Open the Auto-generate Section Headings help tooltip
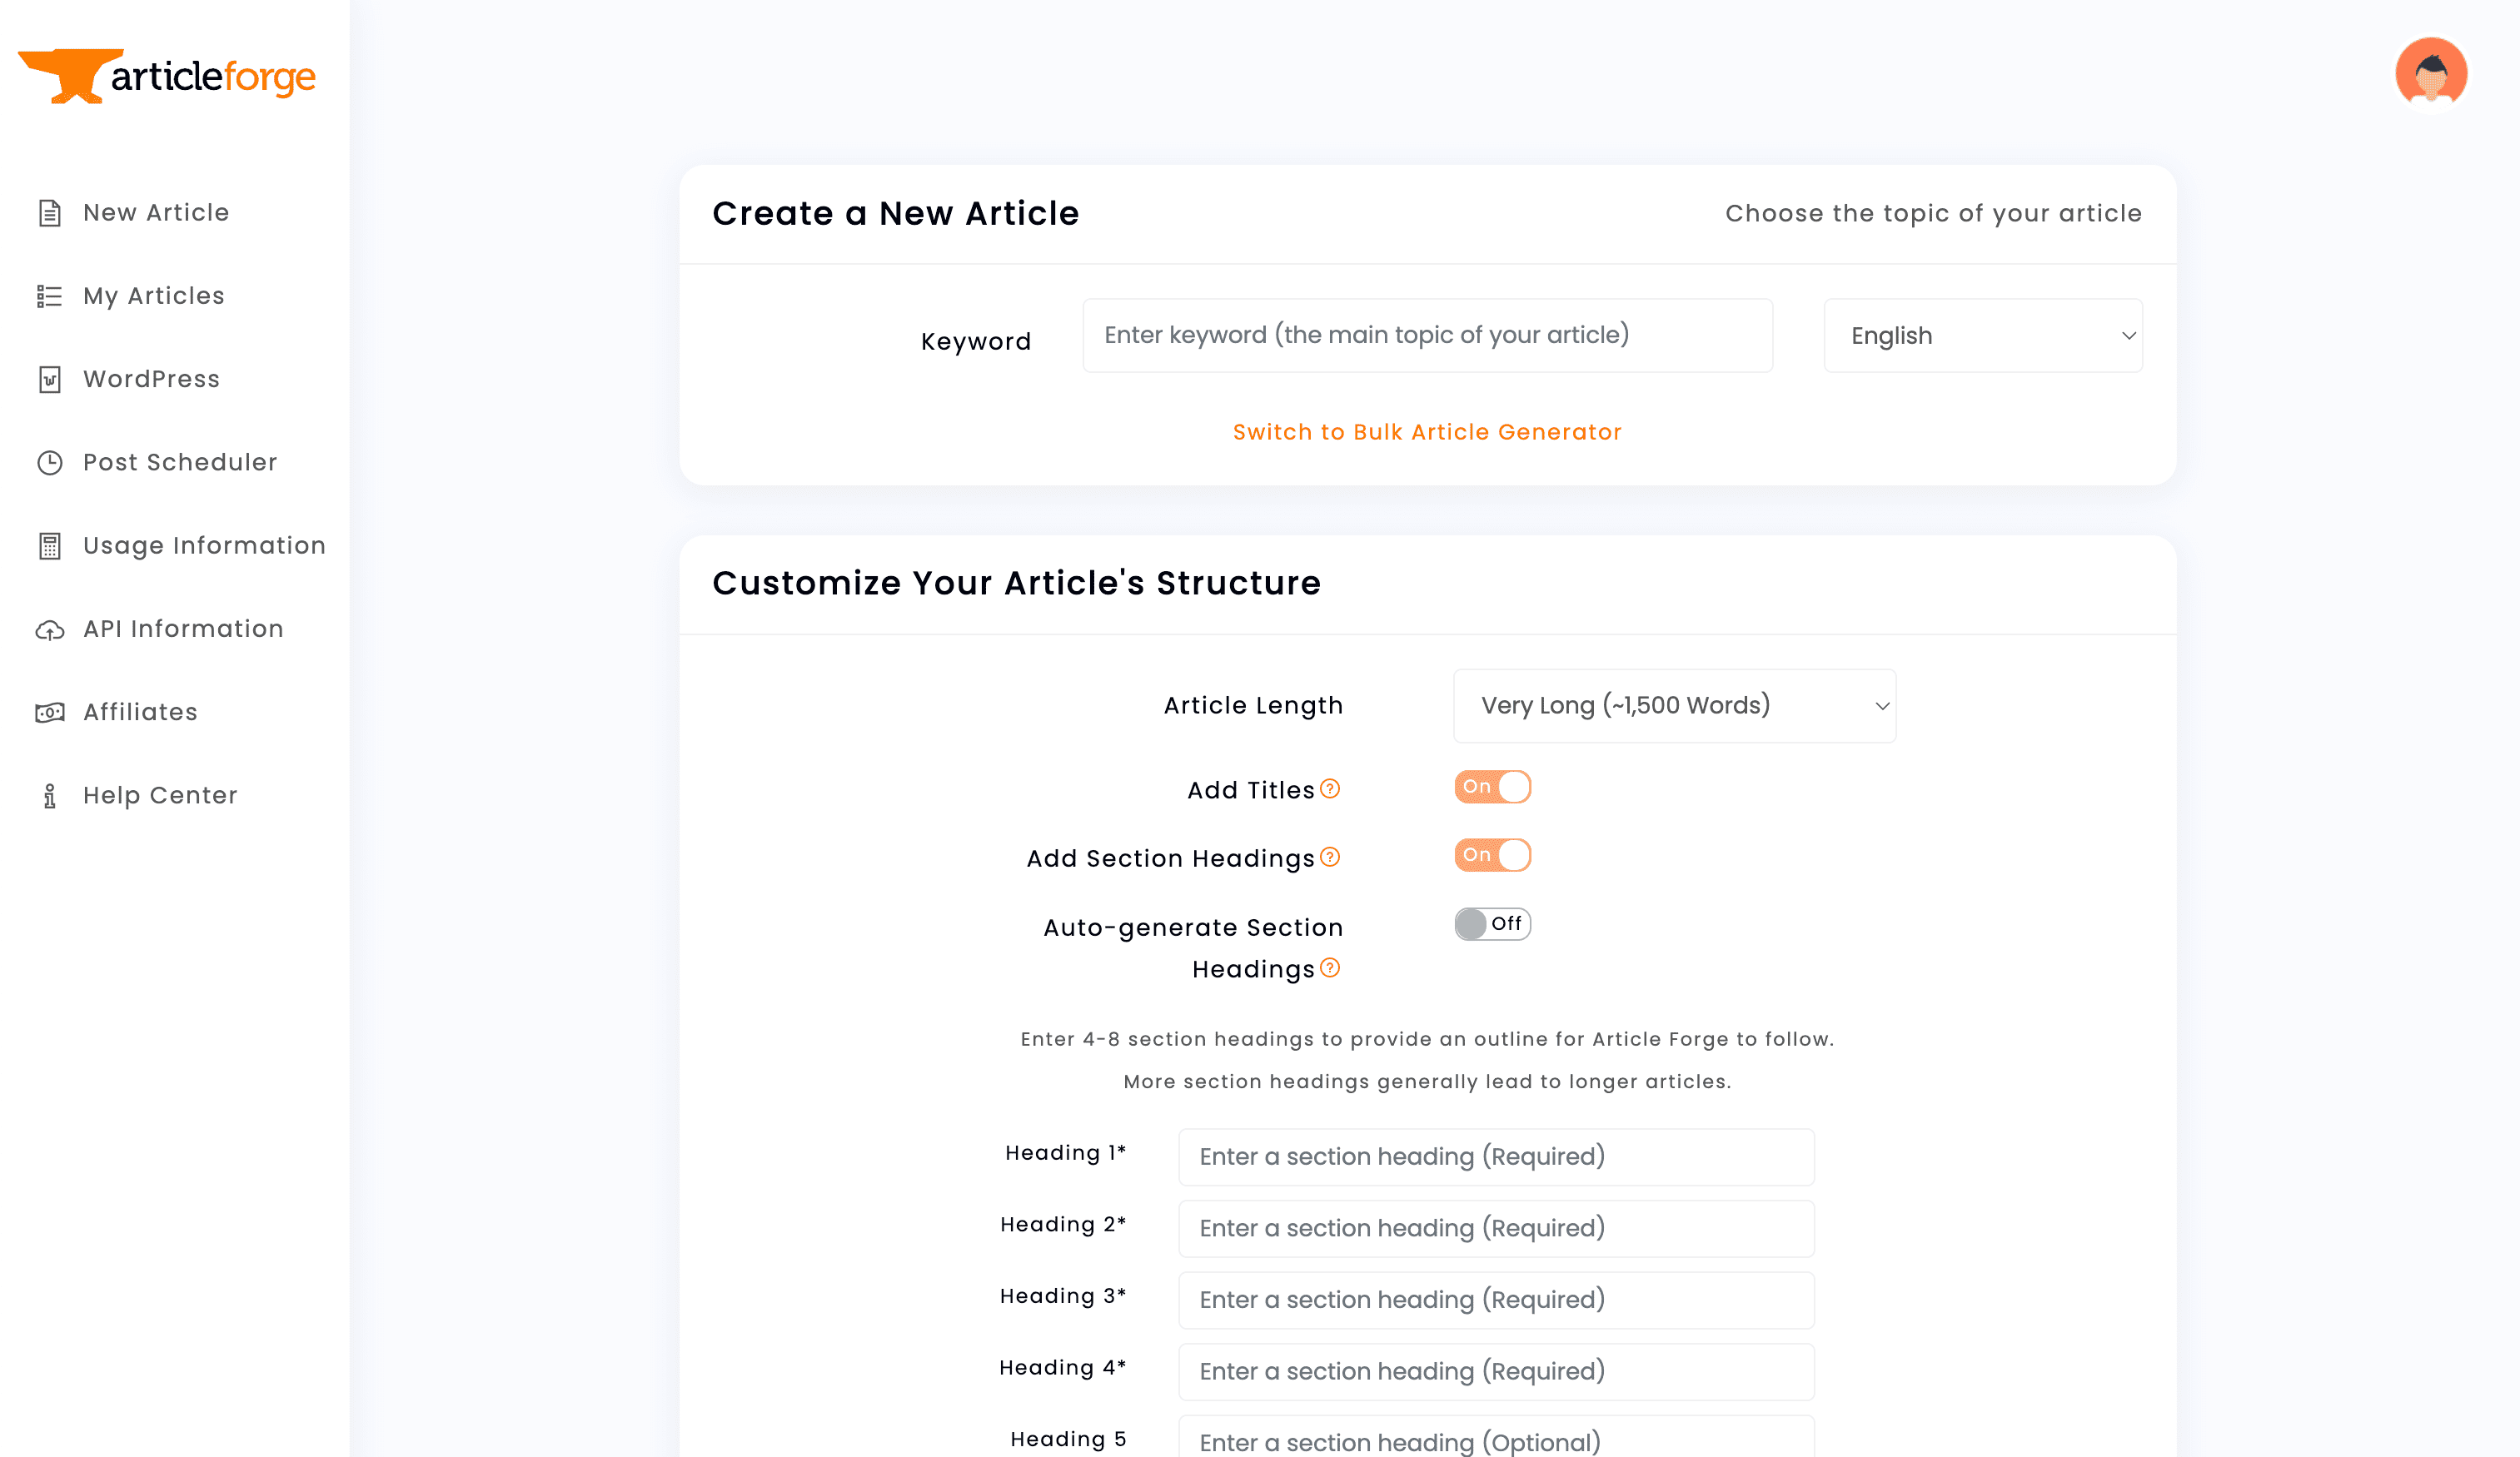 [1329, 968]
